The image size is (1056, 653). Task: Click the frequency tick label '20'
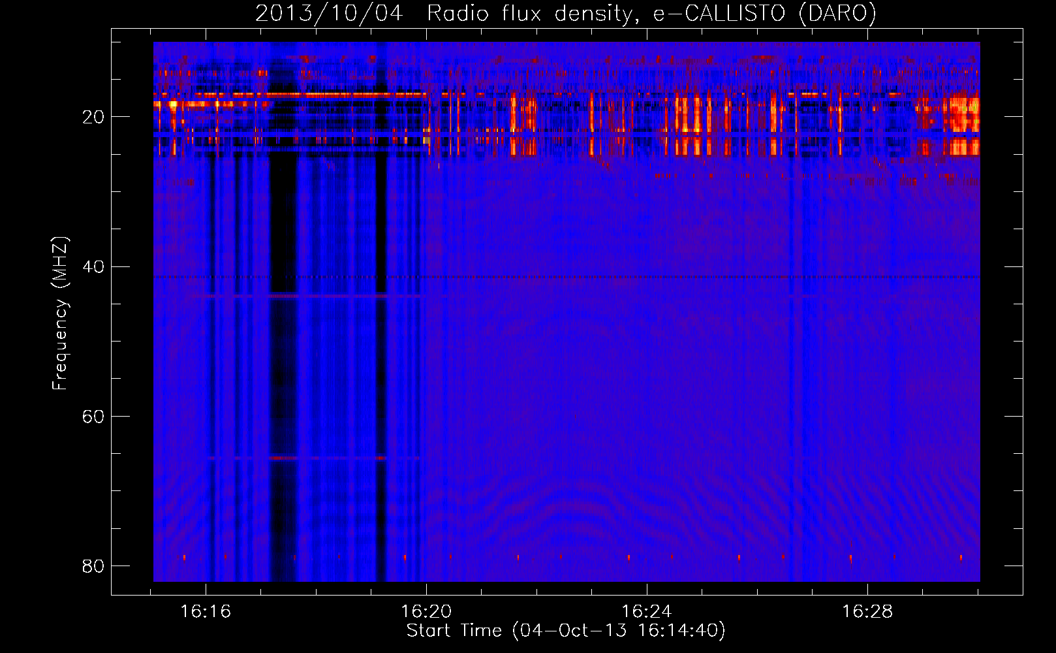coord(93,117)
